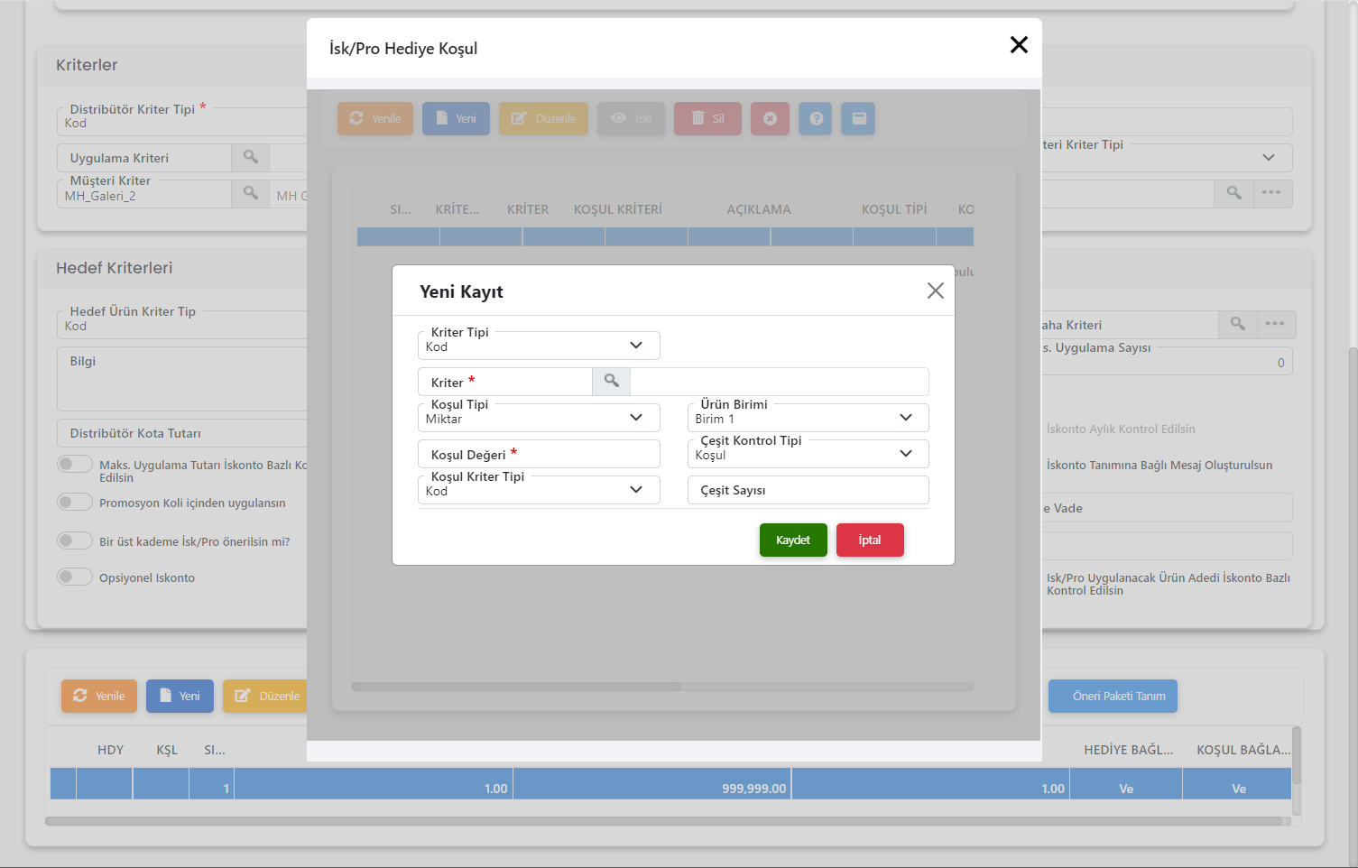This screenshot has height=868, width=1358.
Task: Close the Yeni Kayıt dialog
Action: tap(935, 291)
